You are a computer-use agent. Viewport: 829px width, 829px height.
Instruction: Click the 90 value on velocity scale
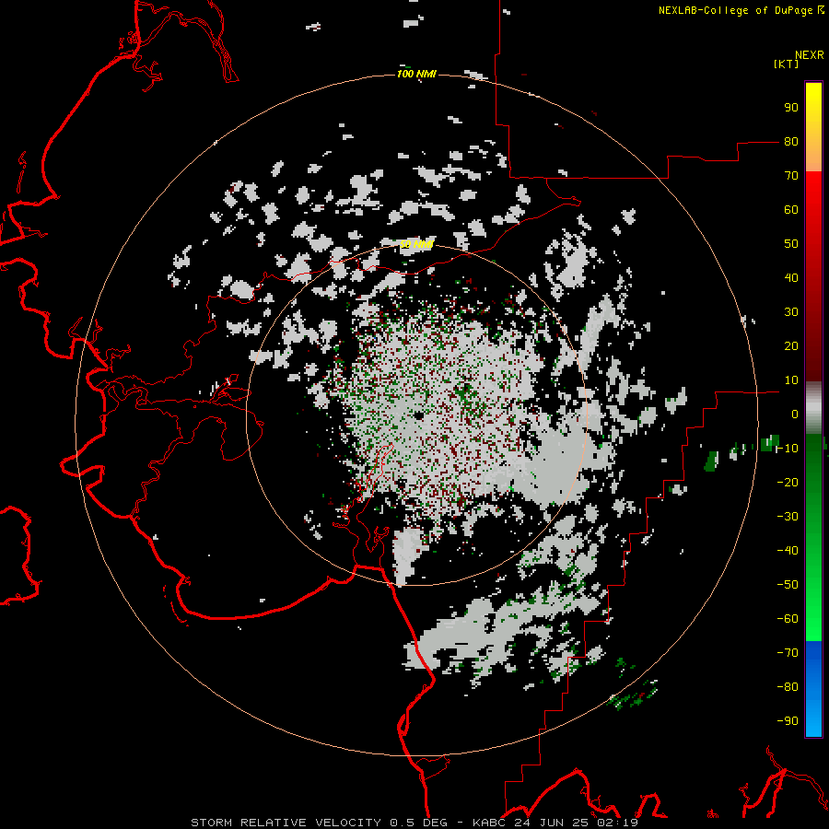click(x=791, y=108)
